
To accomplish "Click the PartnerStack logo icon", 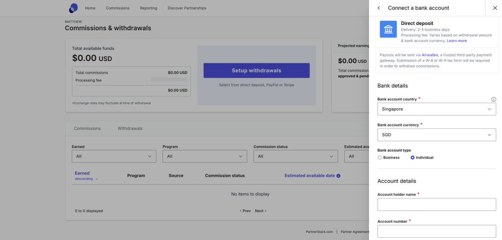I will click(73, 8).
